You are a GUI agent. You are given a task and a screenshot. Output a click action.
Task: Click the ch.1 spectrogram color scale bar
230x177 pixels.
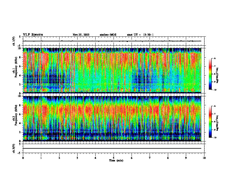click(210, 74)
